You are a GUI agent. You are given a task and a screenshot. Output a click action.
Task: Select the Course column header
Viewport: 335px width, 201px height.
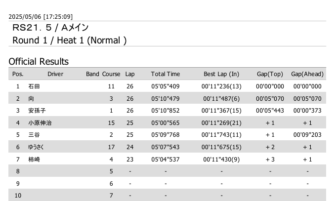click(111, 74)
